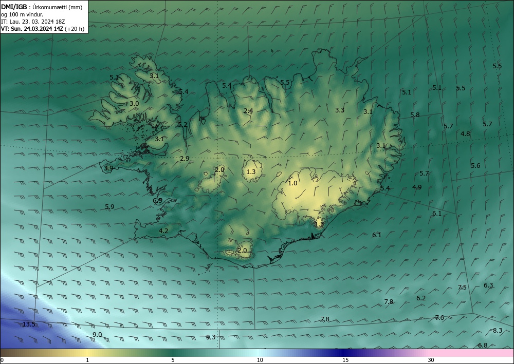Click the 1.0 value on the glacier
514x364 pixels.
click(292, 183)
